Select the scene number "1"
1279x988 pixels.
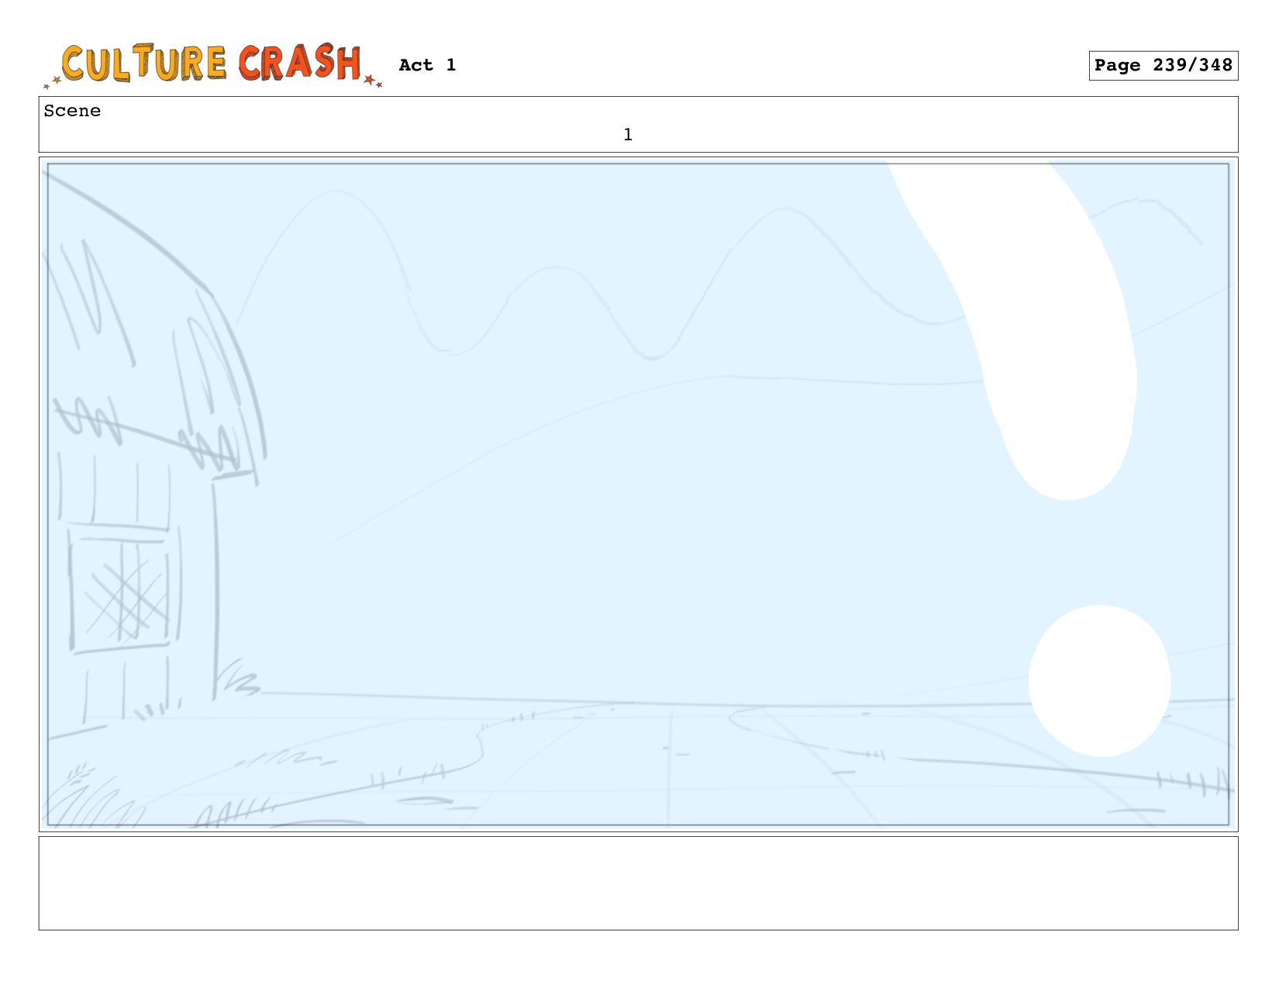click(628, 135)
